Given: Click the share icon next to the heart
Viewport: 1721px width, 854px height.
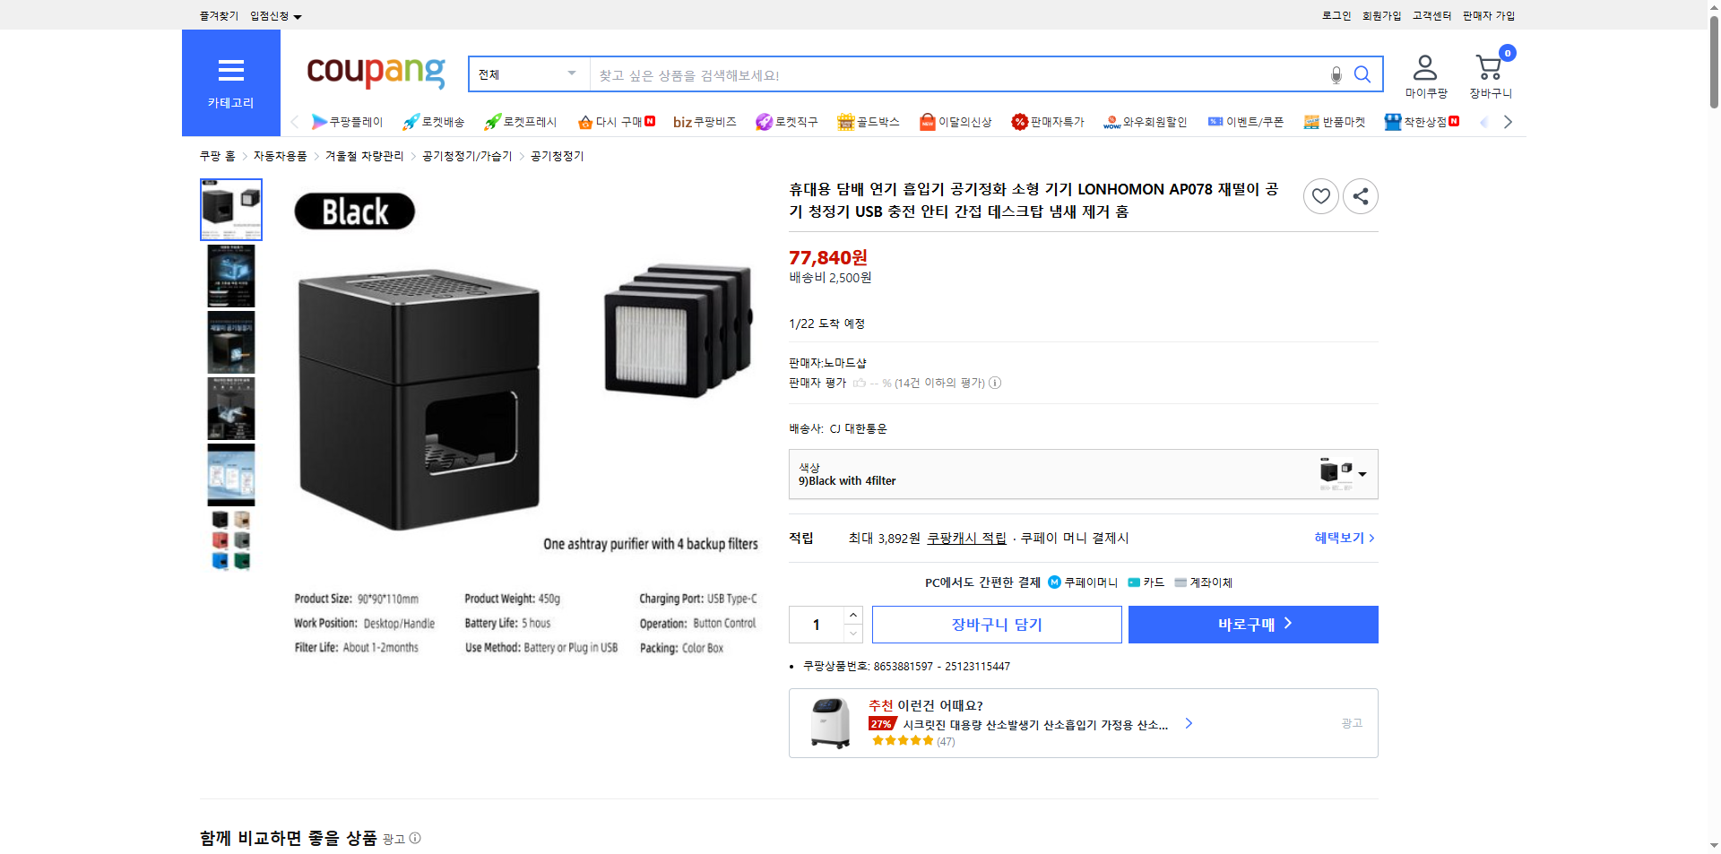Looking at the screenshot, I should click(x=1360, y=195).
